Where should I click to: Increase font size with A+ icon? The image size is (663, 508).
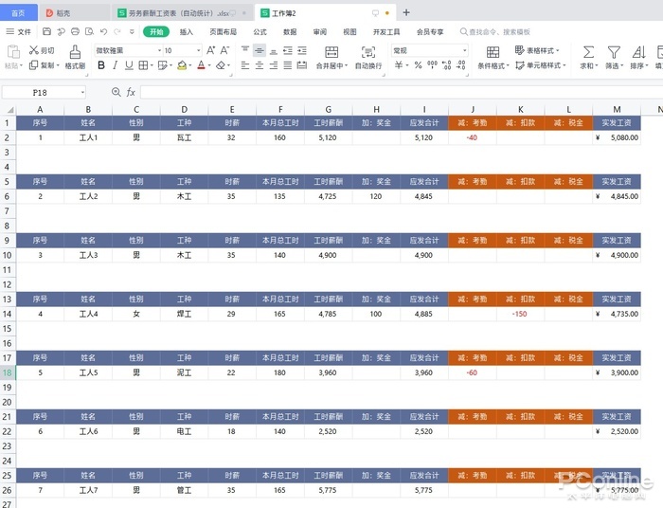tap(210, 50)
